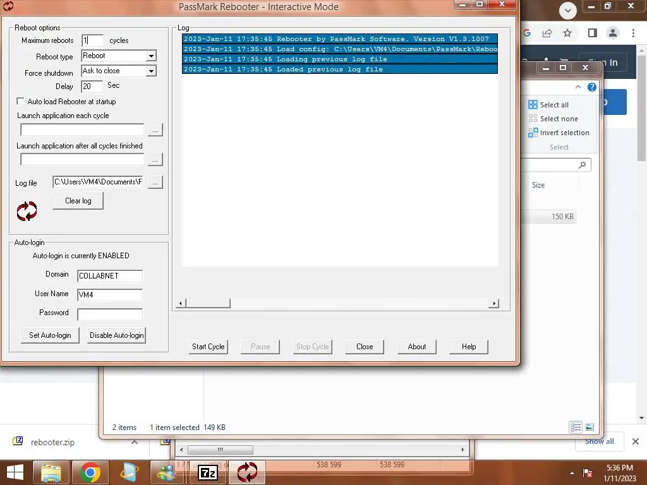Image resolution: width=647 pixels, height=485 pixels.
Task: Open 7-Zip from the taskbar
Action: (x=208, y=472)
